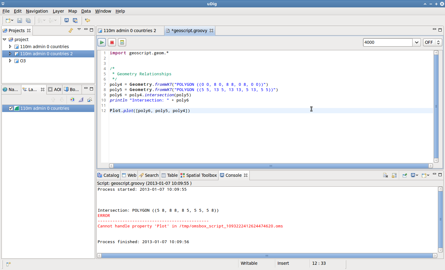Image resolution: width=445 pixels, height=270 pixels.
Task: Expand the first 110m admin 0 countries map
Action: (10, 47)
